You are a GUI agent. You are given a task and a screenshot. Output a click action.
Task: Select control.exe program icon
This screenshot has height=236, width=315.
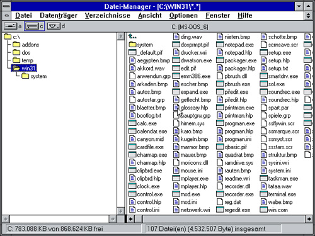(132, 194)
